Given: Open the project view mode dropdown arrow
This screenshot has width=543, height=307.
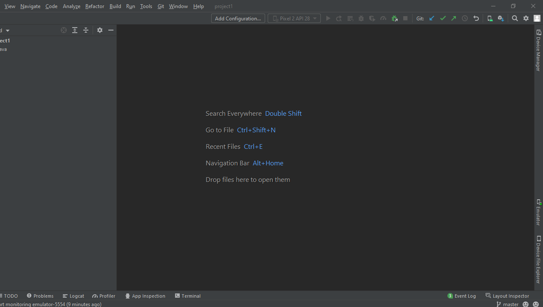Looking at the screenshot, I should click(8, 31).
